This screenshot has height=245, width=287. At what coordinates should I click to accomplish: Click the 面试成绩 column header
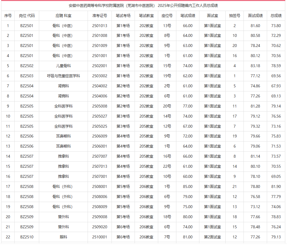tap(255, 16)
